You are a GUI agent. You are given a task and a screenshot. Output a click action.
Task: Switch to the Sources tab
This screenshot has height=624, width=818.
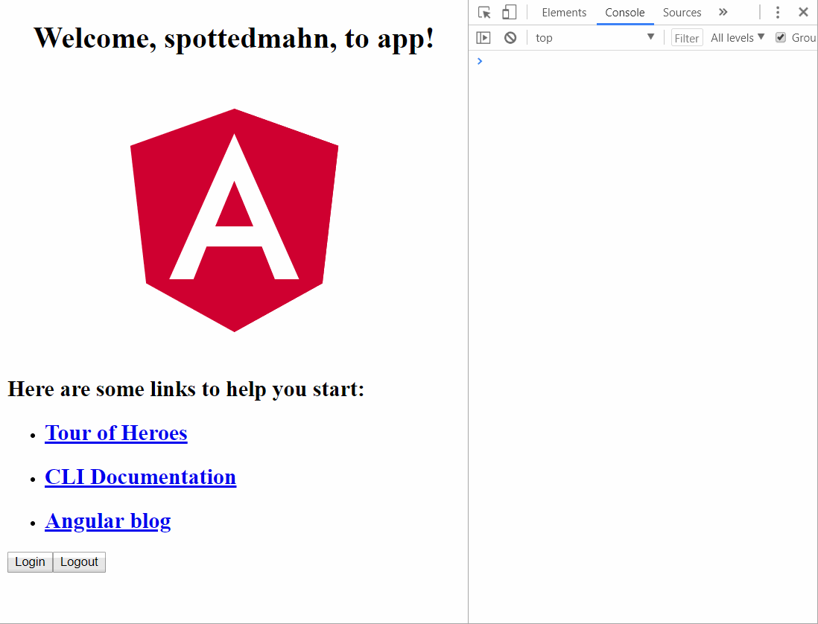coord(682,13)
